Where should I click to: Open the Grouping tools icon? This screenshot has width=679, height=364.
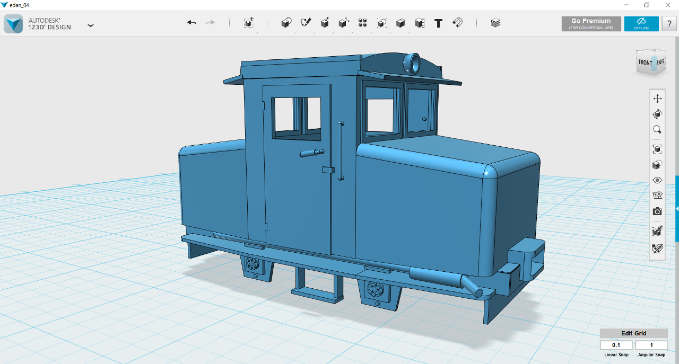[382, 23]
